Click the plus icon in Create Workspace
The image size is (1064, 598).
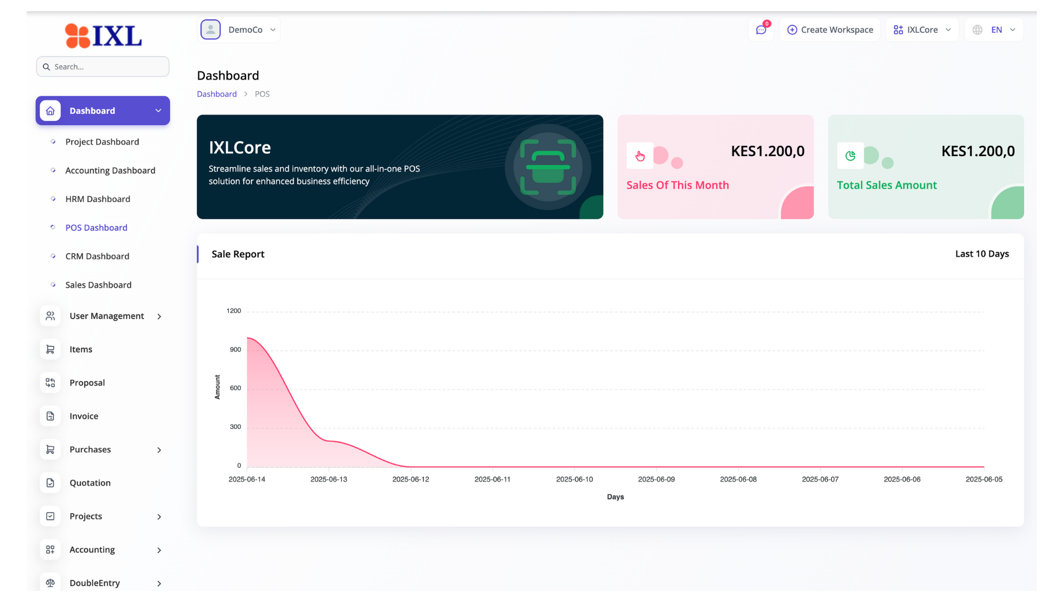[x=792, y=30]
